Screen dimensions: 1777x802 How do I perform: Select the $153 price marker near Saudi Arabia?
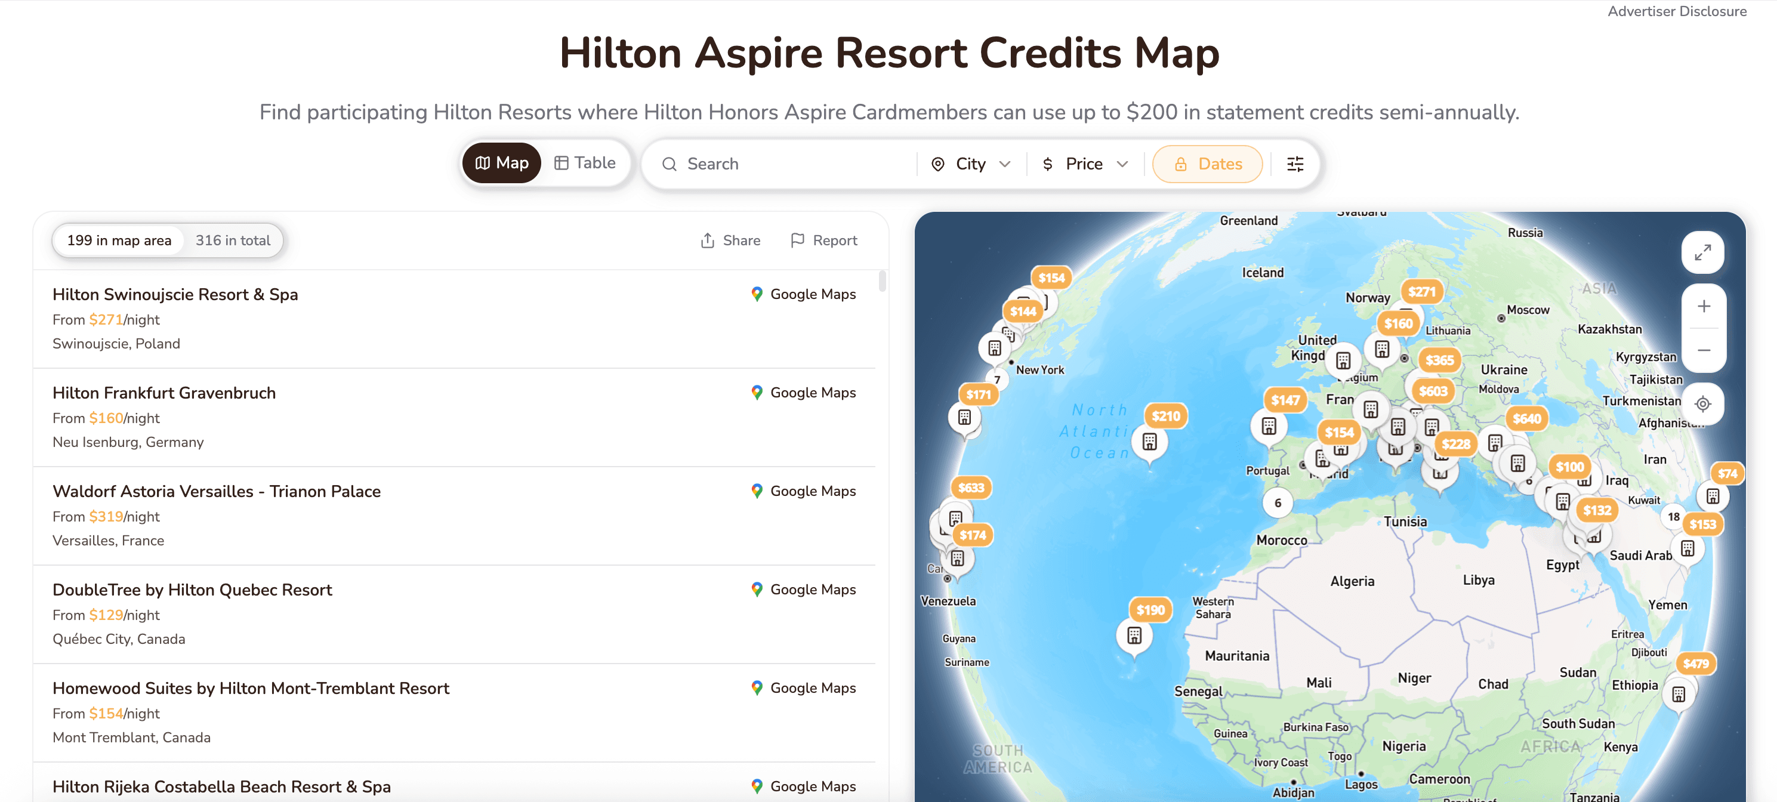(1702, 524)
